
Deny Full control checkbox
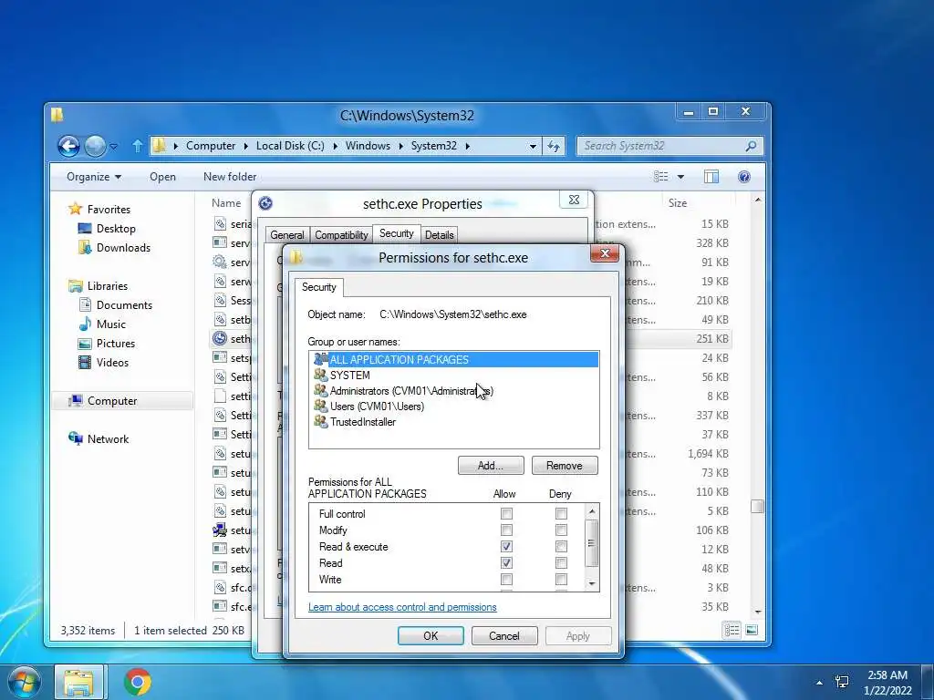[x=561, y=513]
